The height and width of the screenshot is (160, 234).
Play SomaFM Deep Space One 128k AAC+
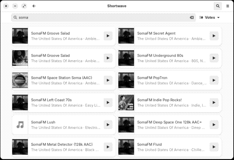(214, 125)
